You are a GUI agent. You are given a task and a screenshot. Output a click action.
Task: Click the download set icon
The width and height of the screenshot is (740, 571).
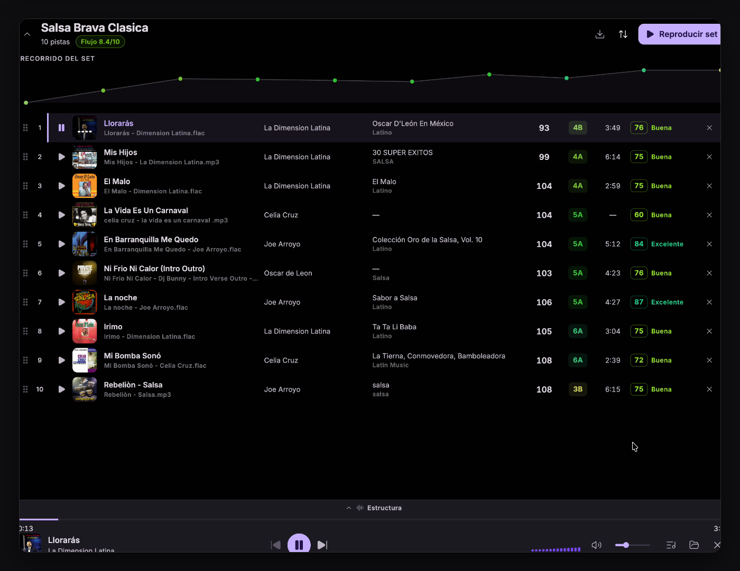(600, 34)
